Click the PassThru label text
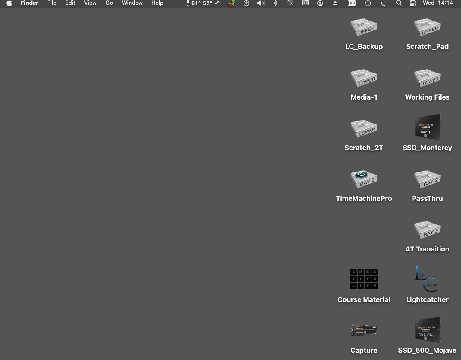461x360 pixels. [x=428, y=198]
